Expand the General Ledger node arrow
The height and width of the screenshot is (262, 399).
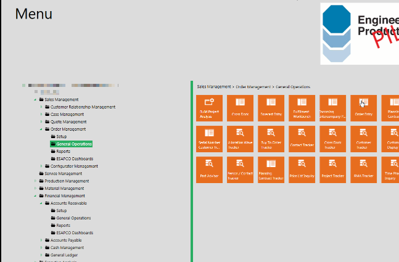[x=41, y=255]
